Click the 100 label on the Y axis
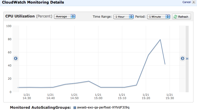 click(8, 26)
